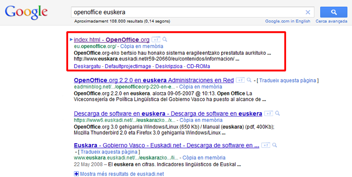Image resolution: width=352 pixels, height=177 pixels.
Task: Click the eadminblog.net green URL text
Action: click(x=125, y=87)
